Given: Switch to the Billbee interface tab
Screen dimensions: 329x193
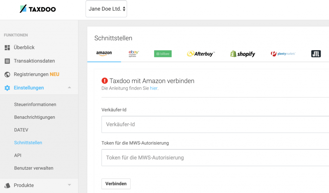Looking at the screenshot, I should (x=163, y=54).
